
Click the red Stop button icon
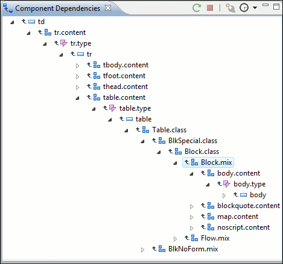(x=210, y=8)
